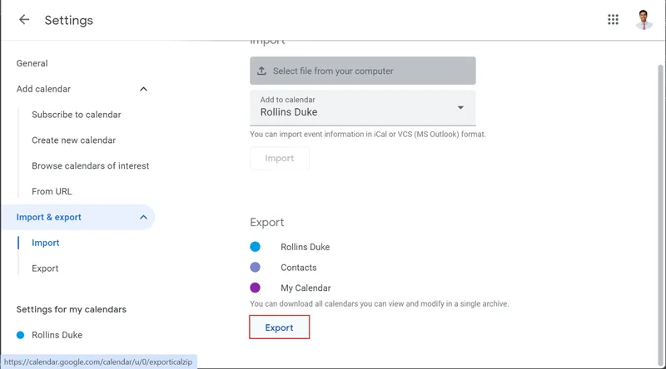Click the sidebar Rollins Duke color dot
The image size is (666, 369).
pyautogui.click(x=20, y=335)
